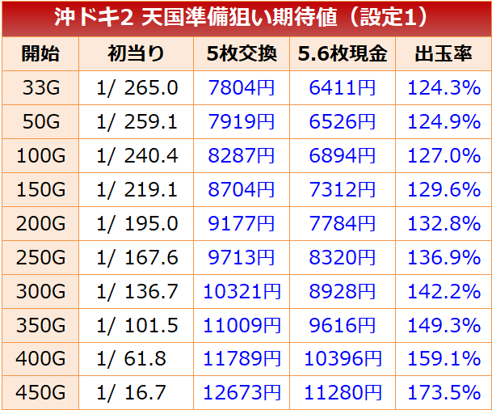Click the 8704円 value
The width and height of the screenshot is (492, 410).
point(242,189)
